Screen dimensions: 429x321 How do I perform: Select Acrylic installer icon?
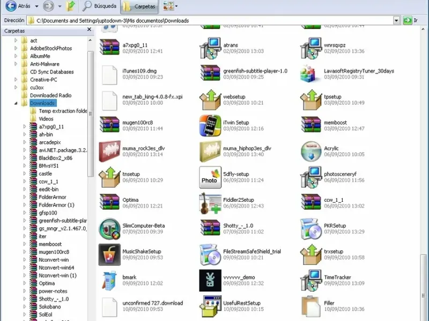click(311, 151)
